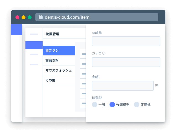Click the topmost gray sidebar navigation item
Screen dimensions: 177x132
34,34
